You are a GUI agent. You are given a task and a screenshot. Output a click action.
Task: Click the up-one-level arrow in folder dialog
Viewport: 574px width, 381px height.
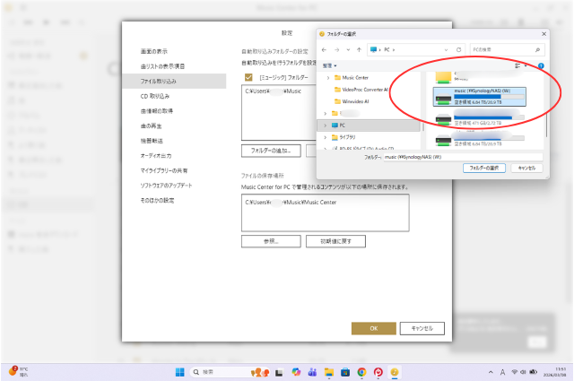pos(359,49)
